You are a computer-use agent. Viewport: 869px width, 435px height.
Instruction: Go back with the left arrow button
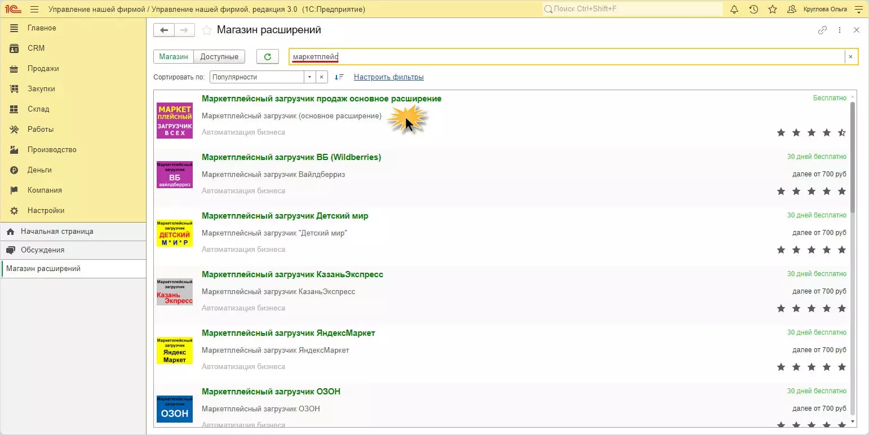click(x=164, y=30)
